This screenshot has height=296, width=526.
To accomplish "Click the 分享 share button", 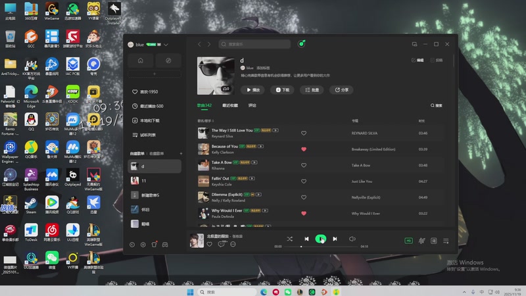I will pyautogui.click(x=341, y=90).
